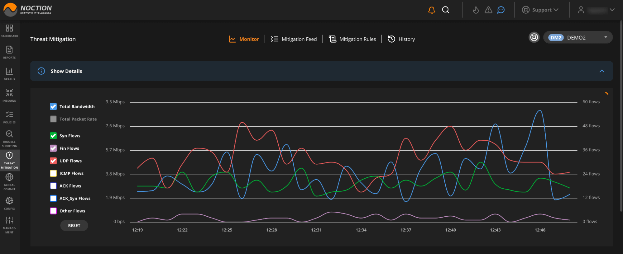Click the 12:46 time axis label
Screen dimensions: 623x254
pos(540,230)
